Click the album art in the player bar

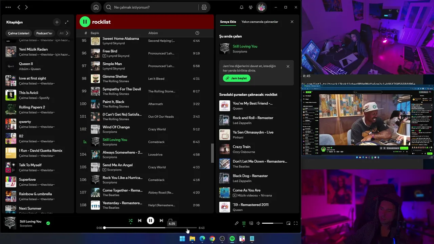(10, 223)
